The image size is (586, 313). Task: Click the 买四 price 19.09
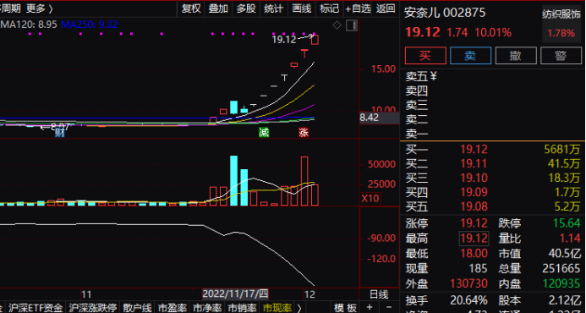pos(474,192)
